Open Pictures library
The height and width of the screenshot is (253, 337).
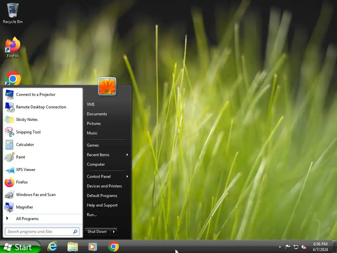click(x=94, y=124)
